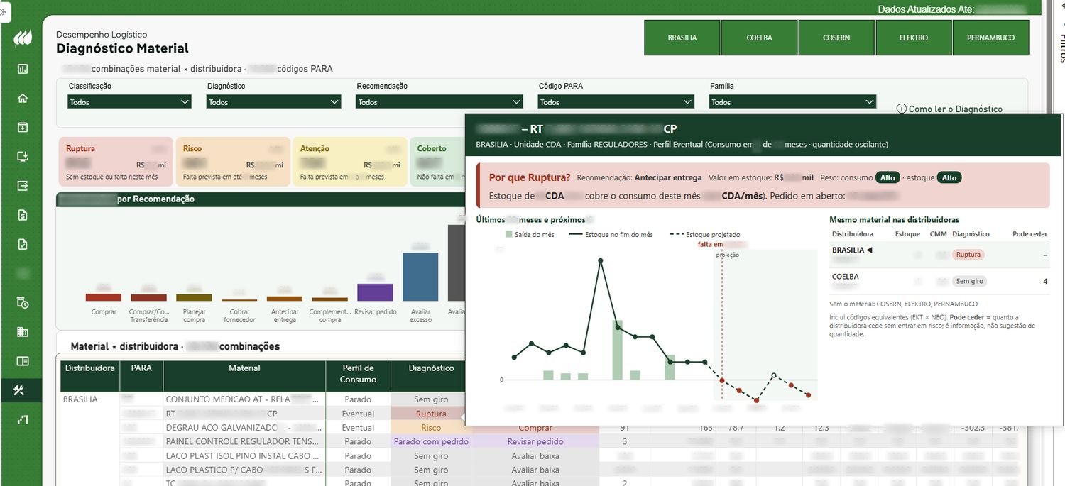
Task: Open the exit-arrow sidebar icon
Action: pos(23,186)
